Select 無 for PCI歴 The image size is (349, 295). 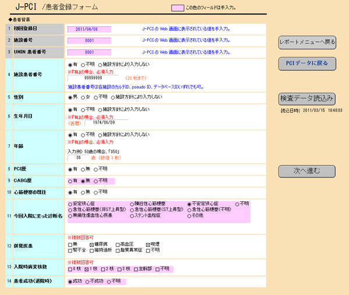[83, 170]
